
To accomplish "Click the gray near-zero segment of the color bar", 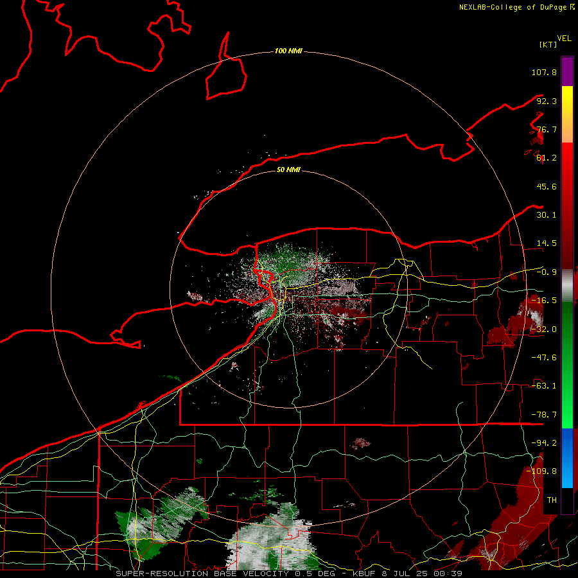I will pos(567,286).
